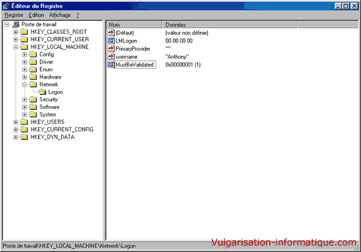Expand HKEY_CURRENT_USER branch
The image size is (361, 252).
point(16,39)
